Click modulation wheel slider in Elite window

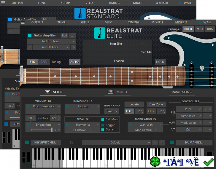[29, 157]
